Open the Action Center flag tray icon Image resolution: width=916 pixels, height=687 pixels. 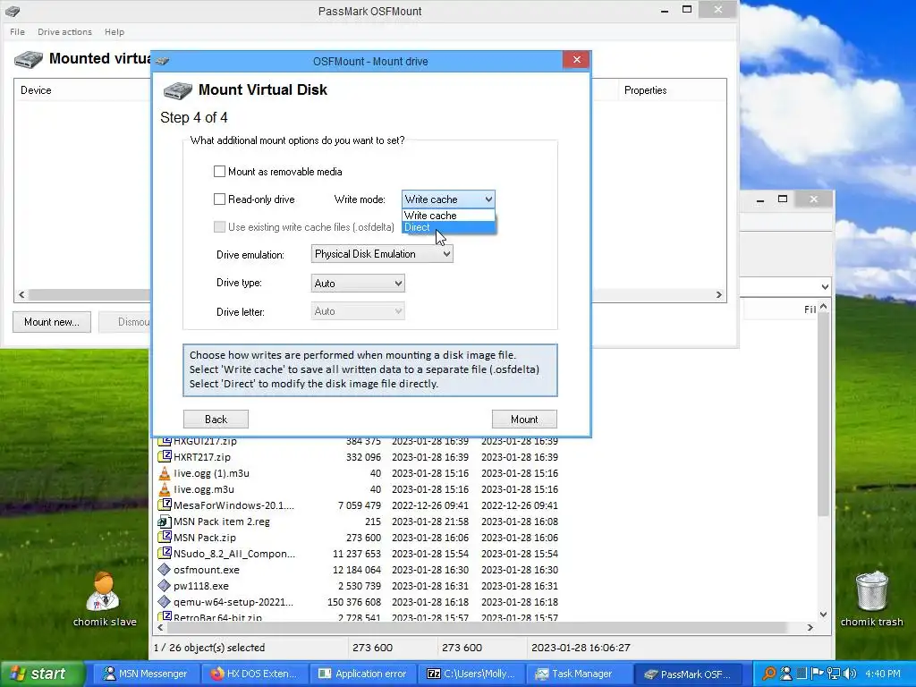817,674
